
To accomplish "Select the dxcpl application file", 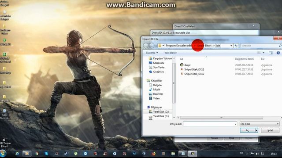I will 187,65.
